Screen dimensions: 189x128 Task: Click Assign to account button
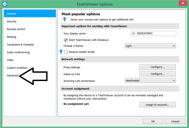tap(157, 105)
